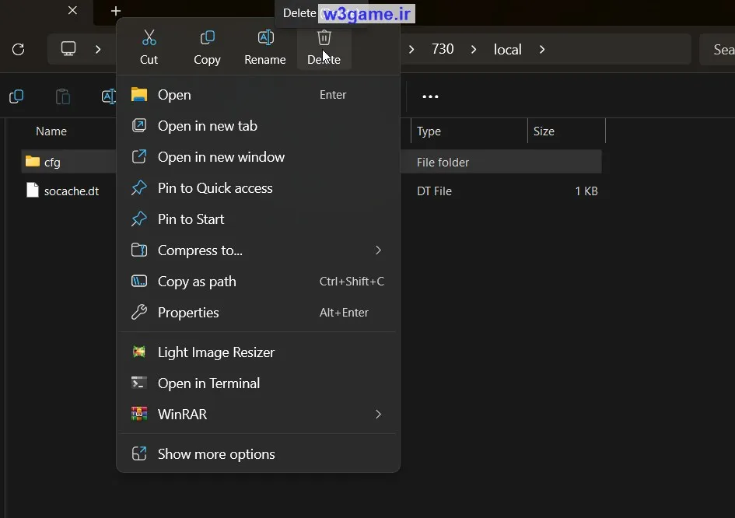The width and height of the screenshot is (735, 518).
Task: Open the See more ellipsis menu
Action: (430, 96)
